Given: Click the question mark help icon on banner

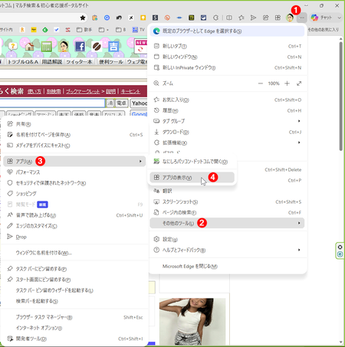Looking at the screenshot, I should [13, 47].
